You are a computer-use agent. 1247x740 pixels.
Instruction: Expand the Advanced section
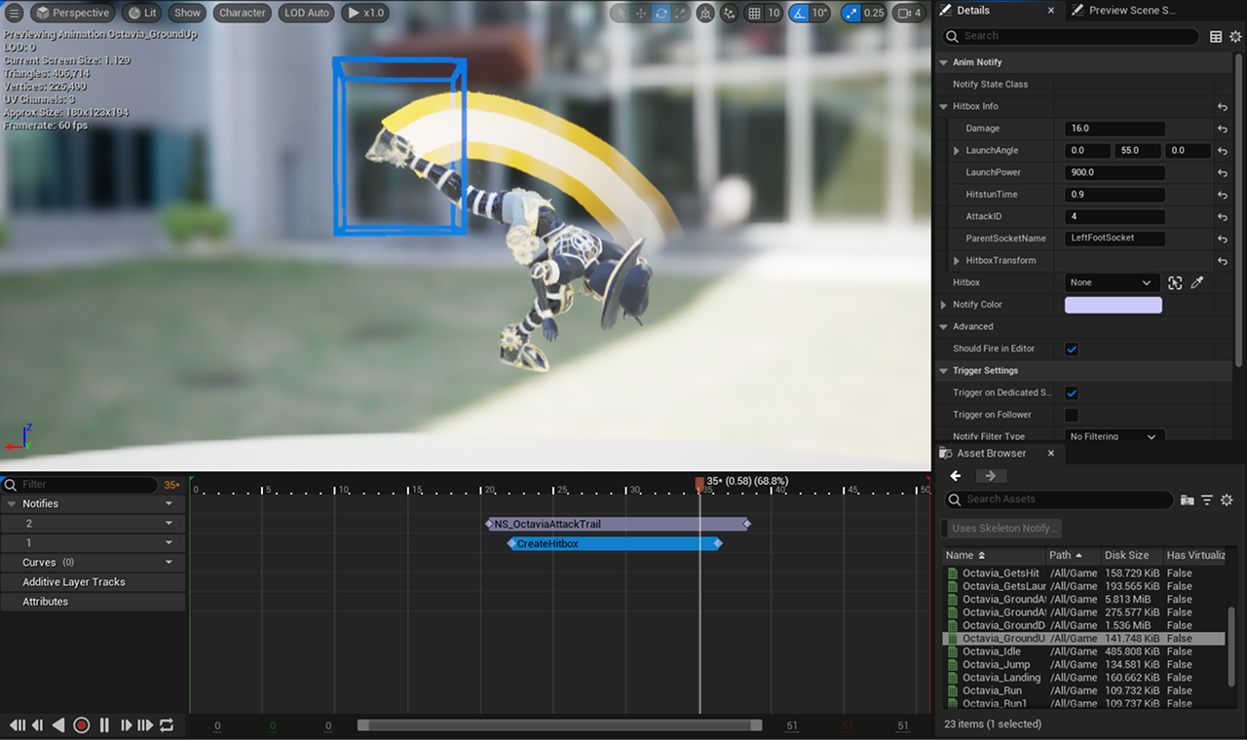coord(943,327)
